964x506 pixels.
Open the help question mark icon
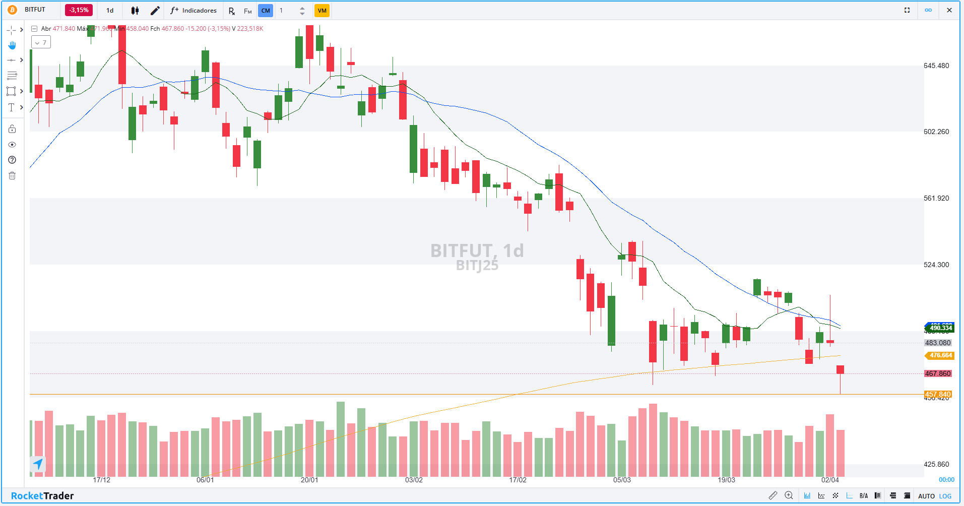coord(12,160)
